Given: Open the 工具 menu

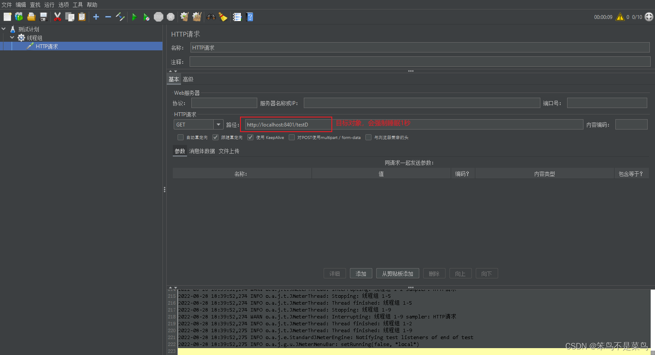Looking at the screenshot, I should (x=78, y=5).
